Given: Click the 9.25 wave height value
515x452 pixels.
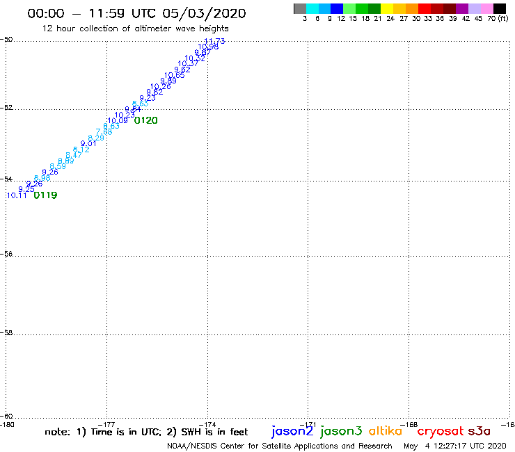Looking at the screenshot, I should 26,189.
